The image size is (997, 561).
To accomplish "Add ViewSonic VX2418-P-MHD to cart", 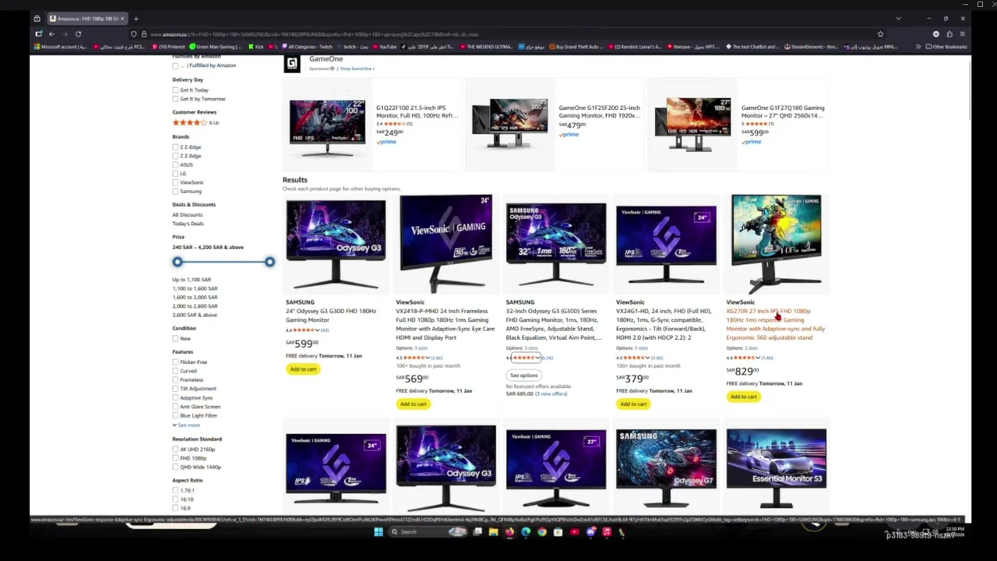I will tap(413, 404).
